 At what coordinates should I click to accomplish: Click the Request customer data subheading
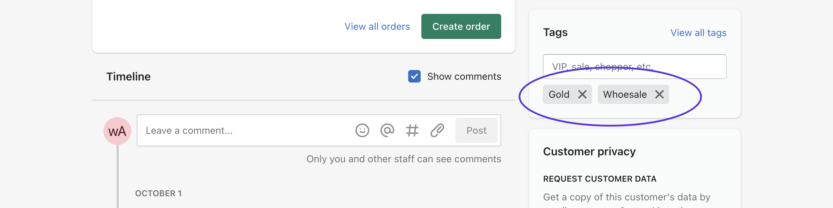click(600, 179)
